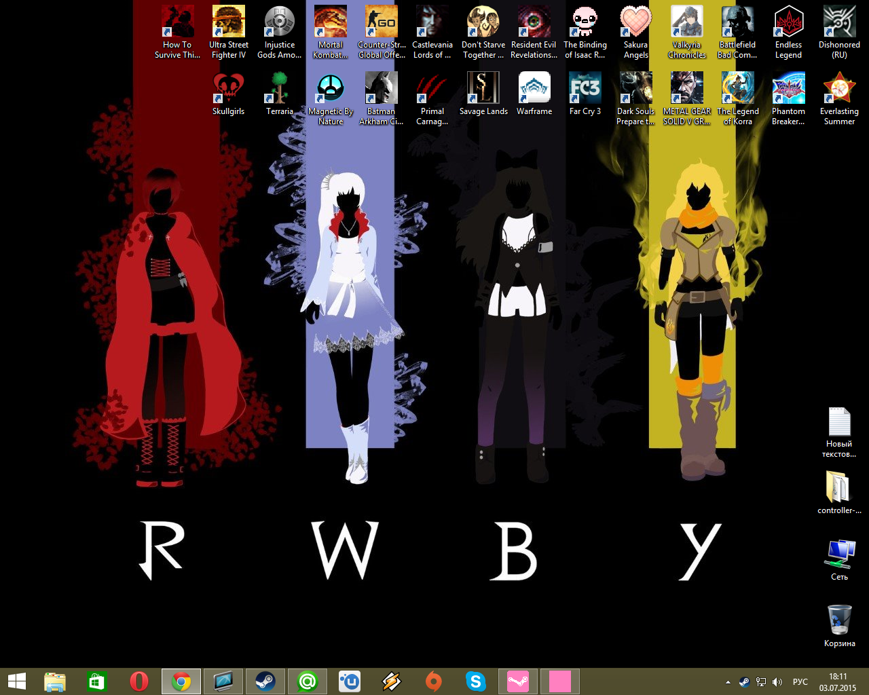Open network status tray icon
869x695 pixels.
coord(761,682)
